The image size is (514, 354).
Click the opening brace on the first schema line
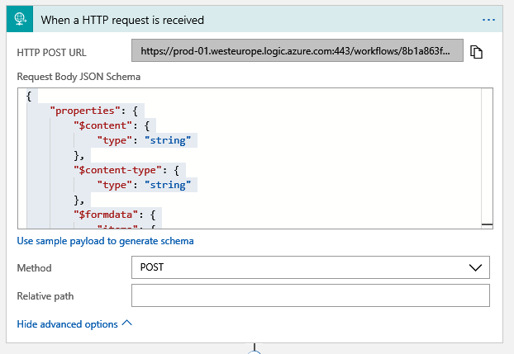(29, 97)
